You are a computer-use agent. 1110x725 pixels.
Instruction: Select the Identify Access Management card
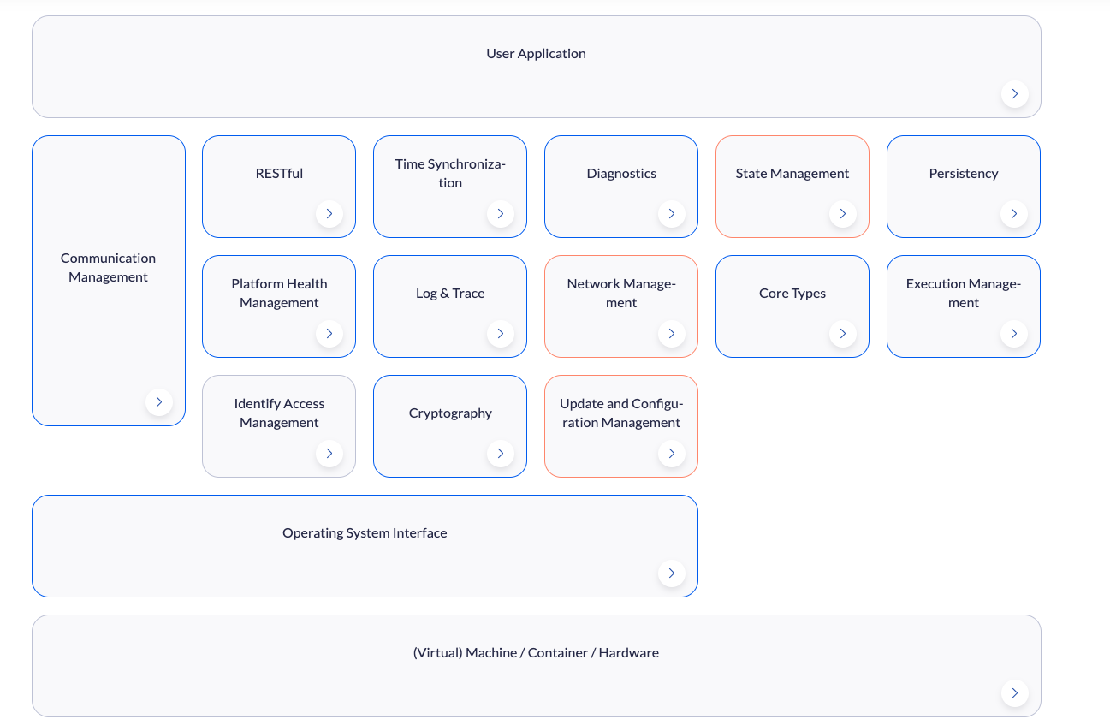279,426
